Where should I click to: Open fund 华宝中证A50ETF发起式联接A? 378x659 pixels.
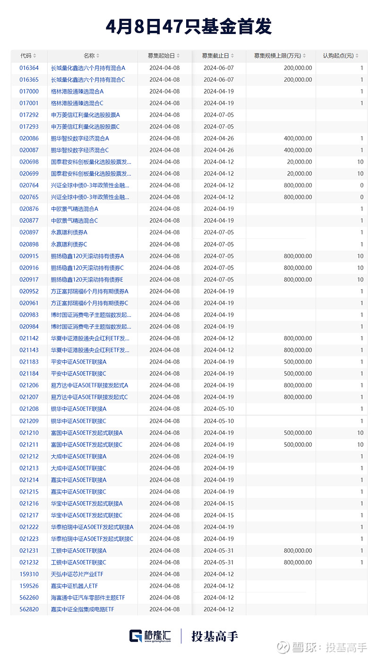coord(87,503)
